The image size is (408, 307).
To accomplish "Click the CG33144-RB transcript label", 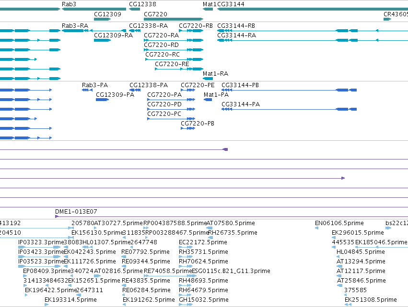I will [236, 26].
